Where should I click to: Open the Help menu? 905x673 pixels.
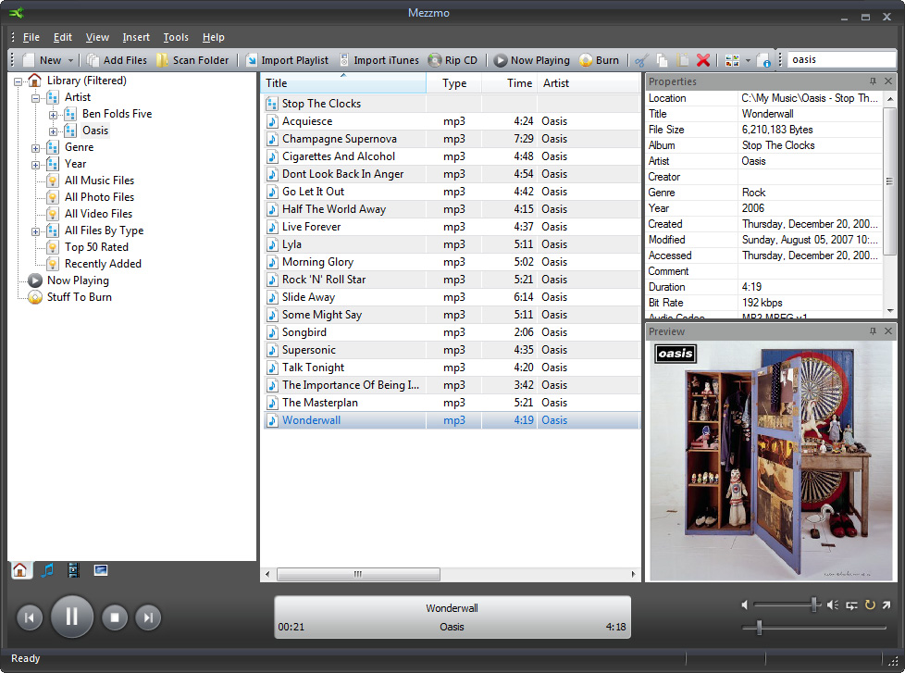(x=213, y=37)
